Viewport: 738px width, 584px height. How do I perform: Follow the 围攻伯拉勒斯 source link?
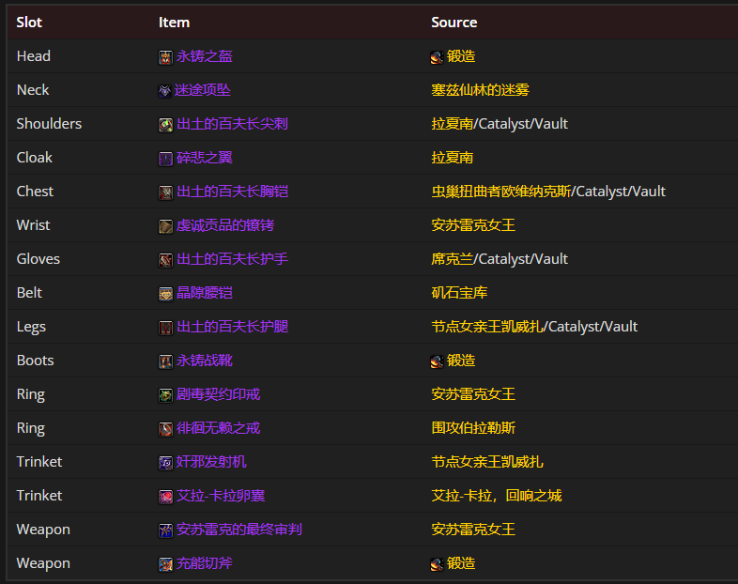click(473, 428)
